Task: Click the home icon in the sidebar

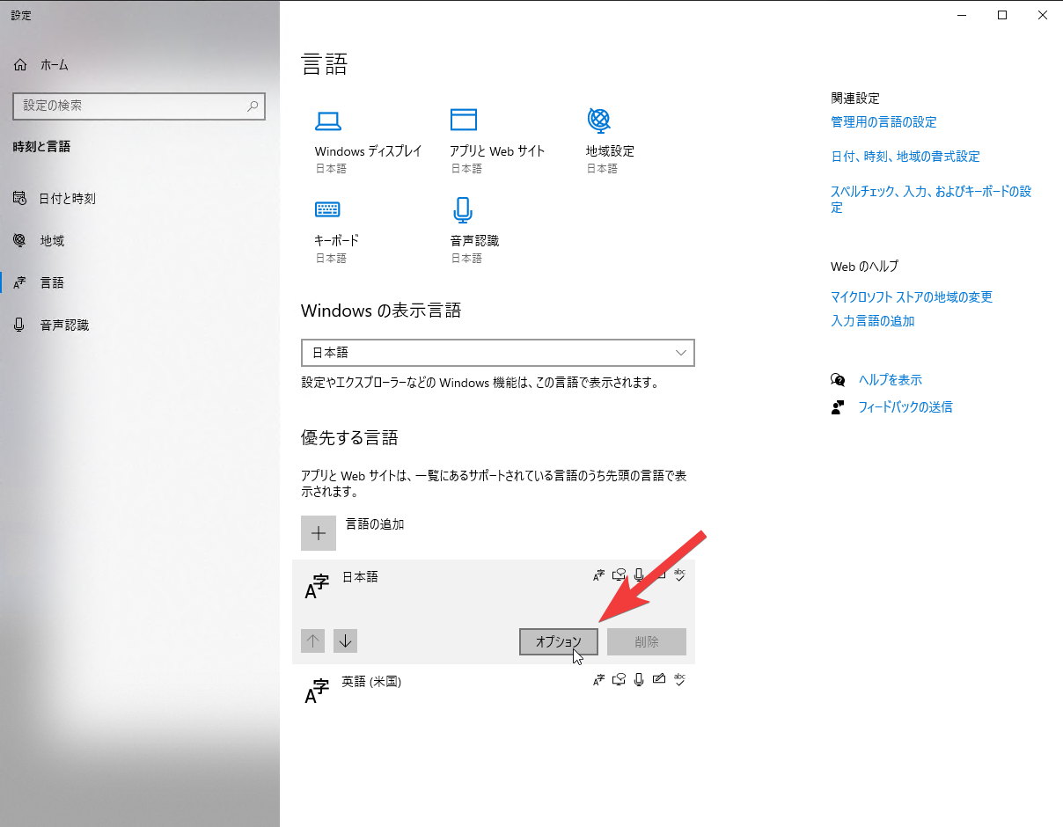Action: (20, 65)
